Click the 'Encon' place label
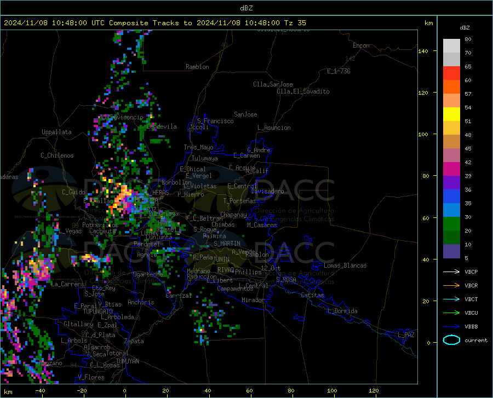Image resolution: width=493 pixels, height=398 pixels. 361,45
